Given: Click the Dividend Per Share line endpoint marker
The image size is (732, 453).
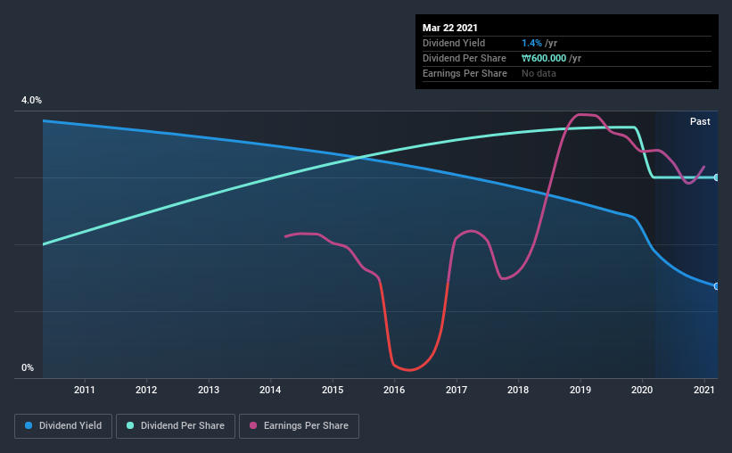Looking at the screenshot, I should [x=716, y=177].
